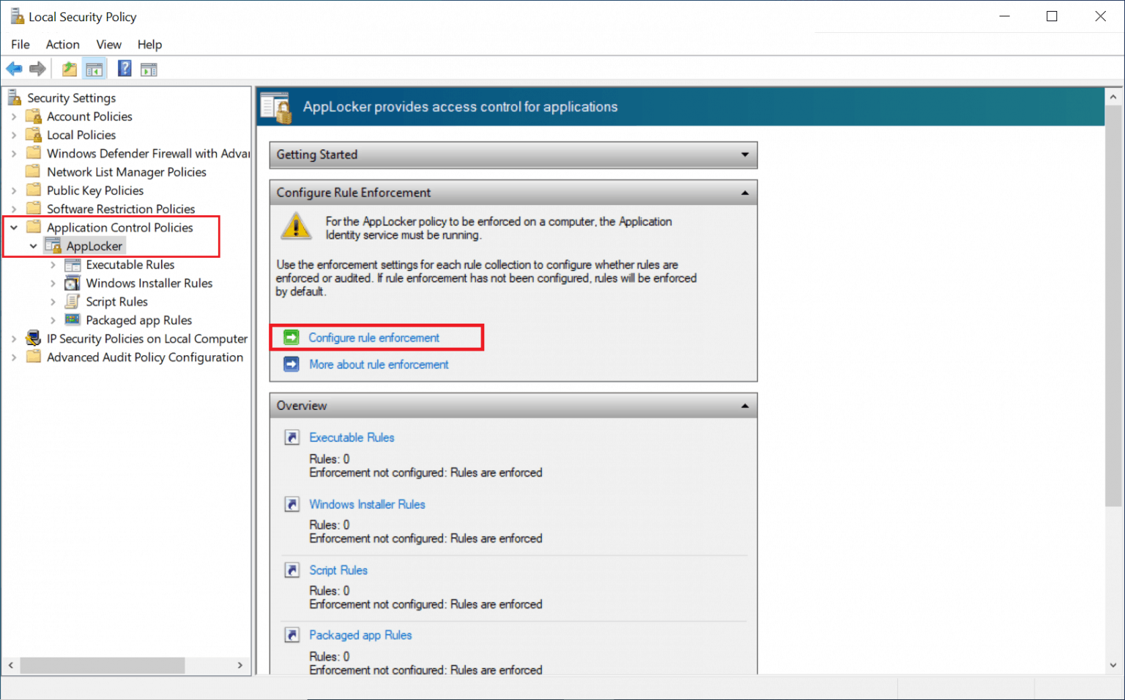Click the shortcut icon beside Packaged app Rules overview
The width and height of the screenshot is (1125, 700).
coord(292,635)
